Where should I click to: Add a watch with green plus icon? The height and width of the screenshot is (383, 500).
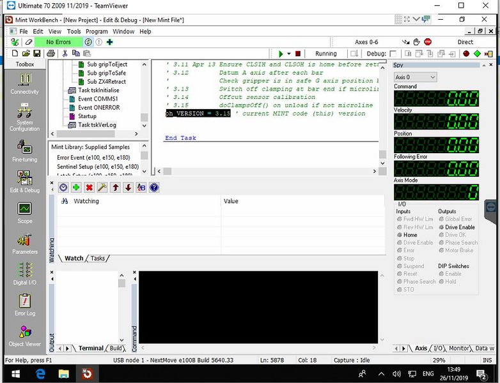pos(76,188)
